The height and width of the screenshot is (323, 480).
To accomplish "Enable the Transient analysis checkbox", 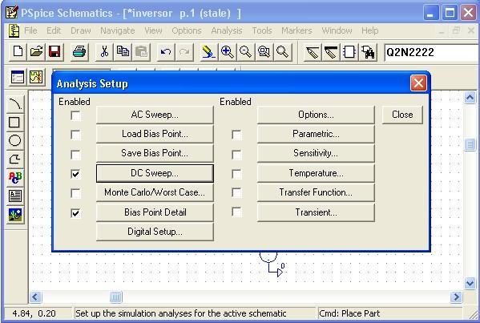I will [x=236, y=212].
